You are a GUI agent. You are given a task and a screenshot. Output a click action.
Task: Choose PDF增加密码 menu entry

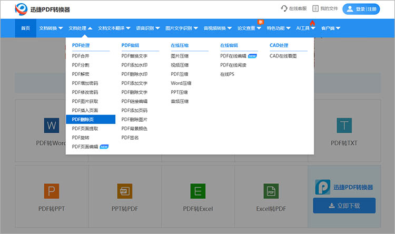(x=85, y=83)
